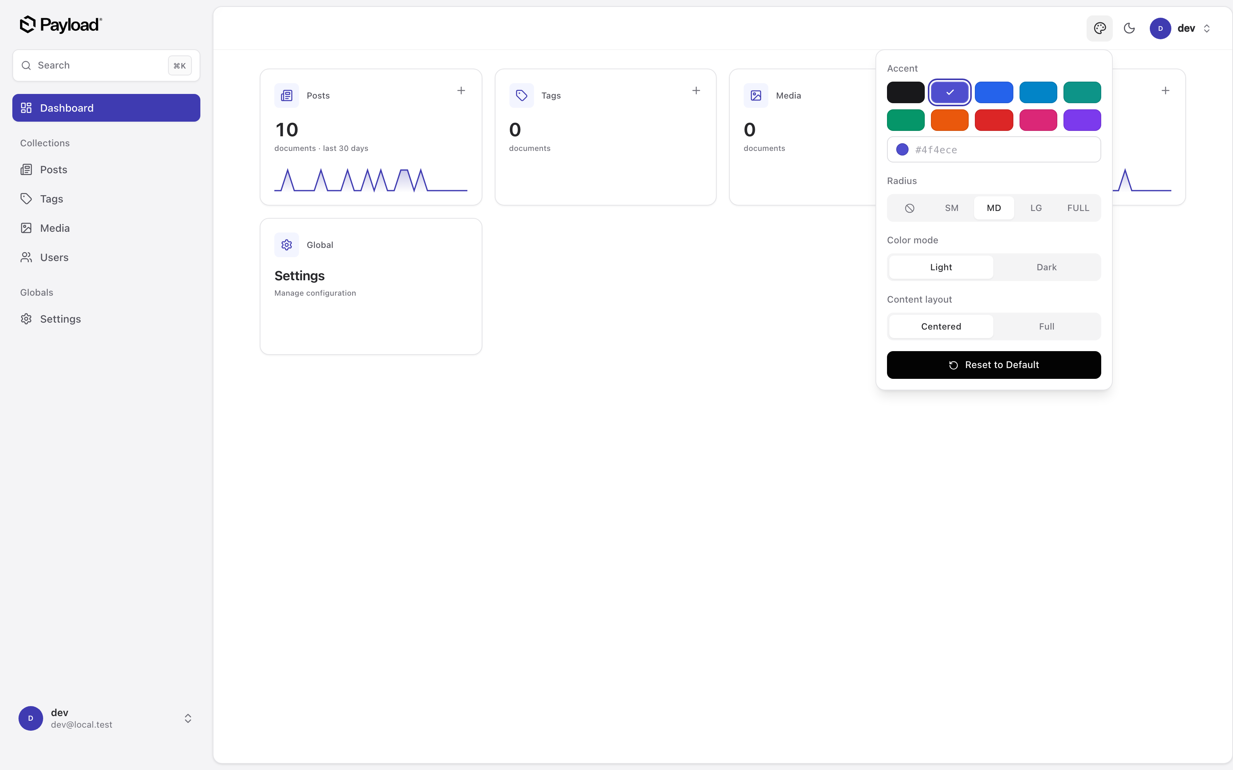This screenshot has height=770, width=1233.
Task: Click Manage configuration text
Action: pos(315,293)
